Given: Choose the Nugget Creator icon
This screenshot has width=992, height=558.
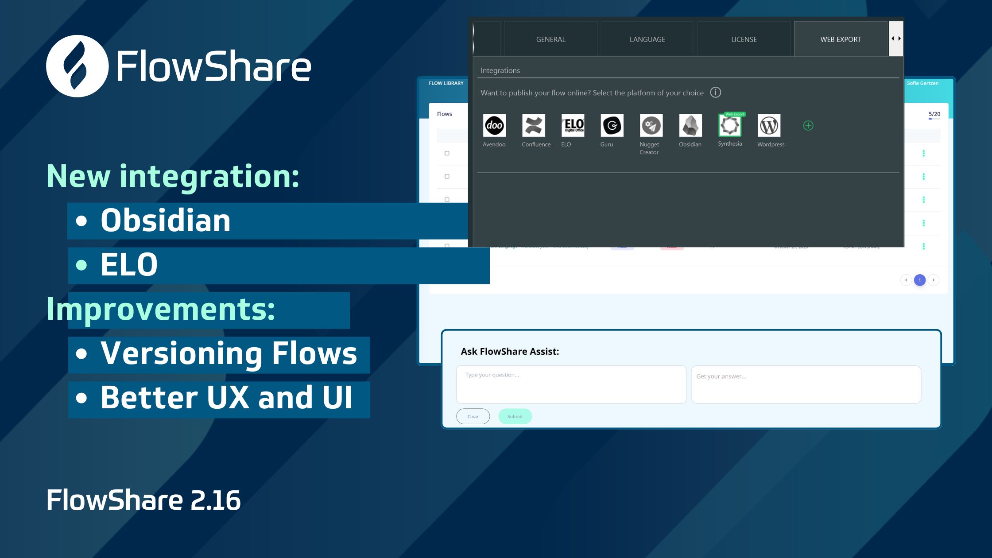Looking at the screenshot, I should (x=651, y=126).
